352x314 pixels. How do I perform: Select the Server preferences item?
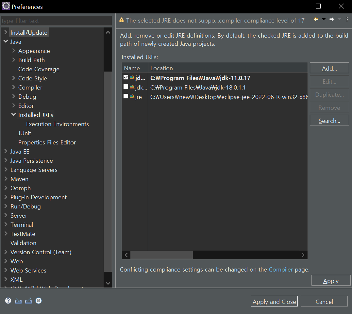(x=19, y=216)
